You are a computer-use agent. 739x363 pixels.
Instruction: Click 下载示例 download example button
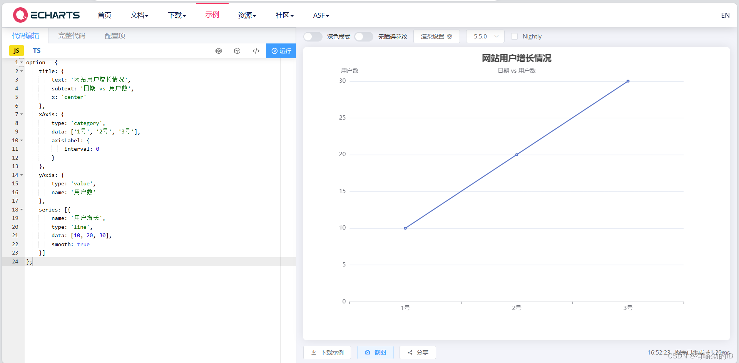tap(327, 352)
